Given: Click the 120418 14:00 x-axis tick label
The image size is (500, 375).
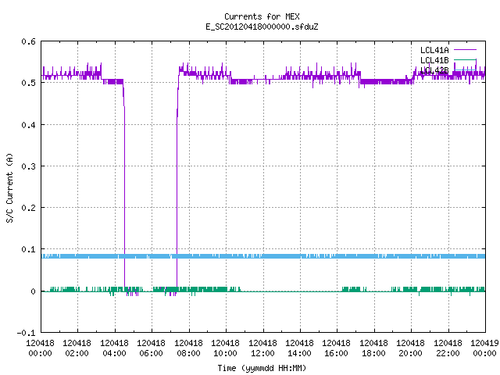Looking at the screenshot, I should [x=299, y=348].
